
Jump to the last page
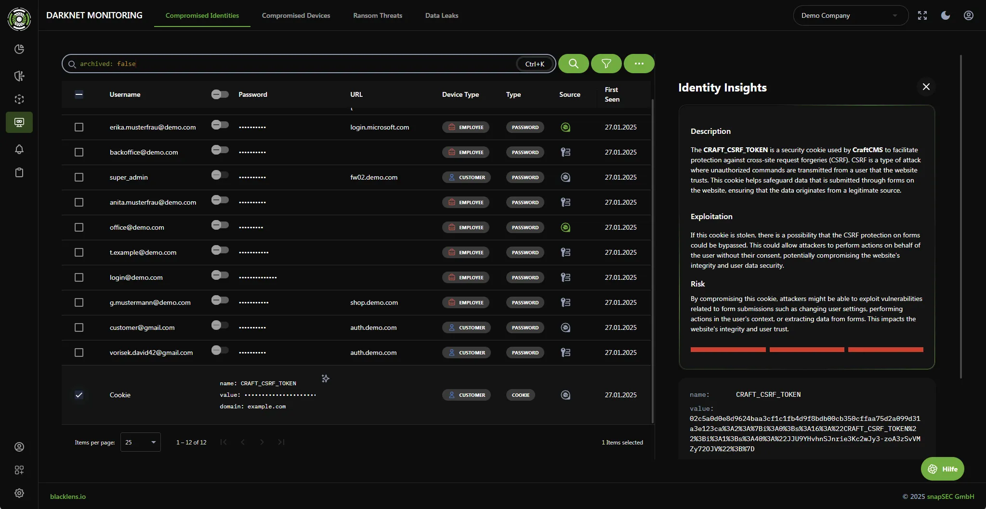(x=281, y=442)
